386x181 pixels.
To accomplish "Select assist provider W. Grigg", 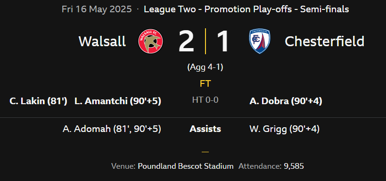I will [268, 129].
